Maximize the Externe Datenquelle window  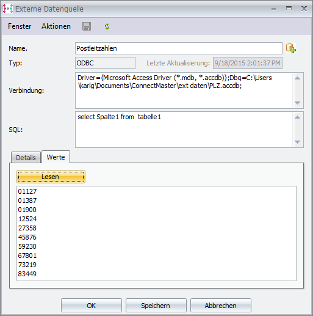[x=289, y=9]
